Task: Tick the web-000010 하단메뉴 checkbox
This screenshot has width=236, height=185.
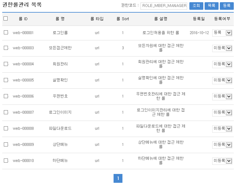Action: 6,161
